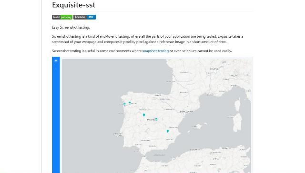Open the licence MIT badge
The image size is (305, 173).
click(x=85, y=17)
